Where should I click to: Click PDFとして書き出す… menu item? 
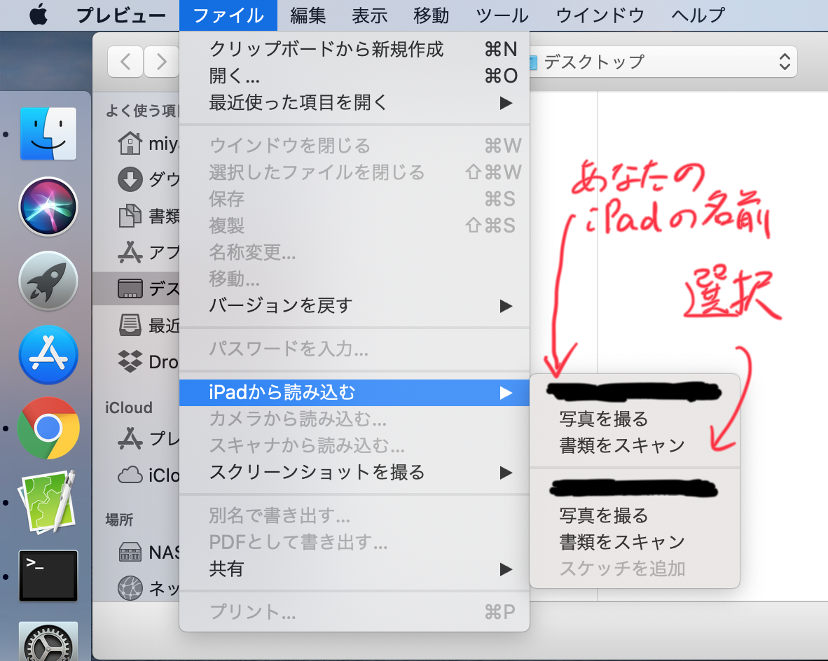354,542
